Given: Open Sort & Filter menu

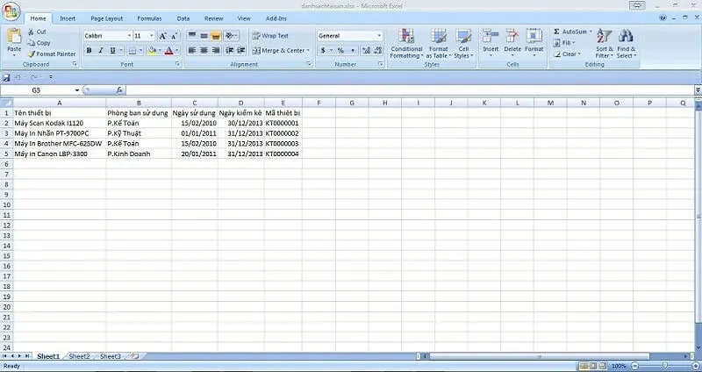Looking at the screenshot, I should (x=605, y=43).
